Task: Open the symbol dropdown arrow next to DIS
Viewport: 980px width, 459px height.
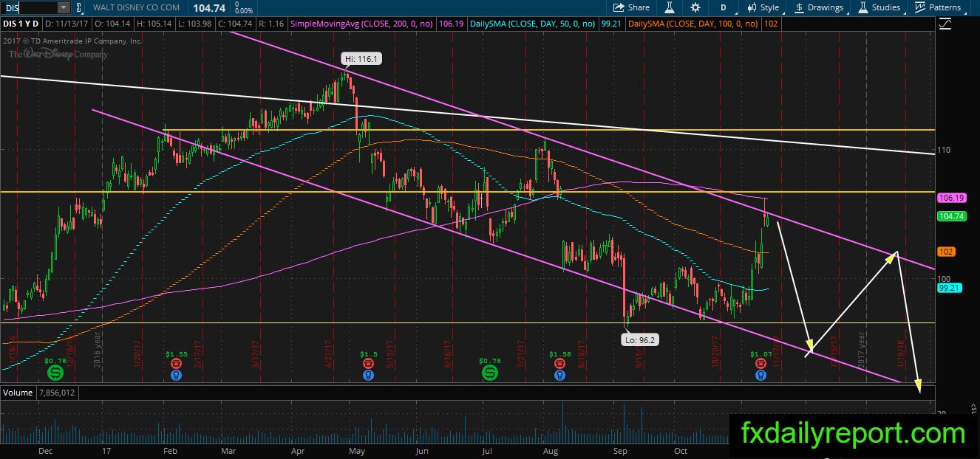Action: point(64,7)
